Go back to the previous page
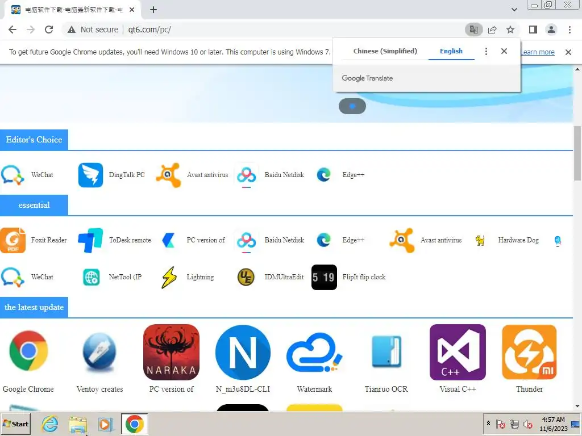 [x=13, y=30]
